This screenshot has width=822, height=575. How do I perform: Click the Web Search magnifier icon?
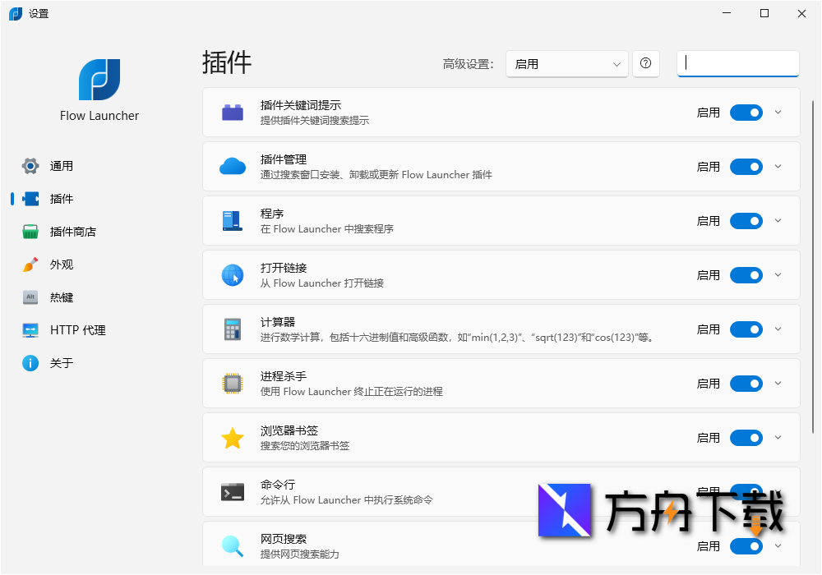point(233,545)
